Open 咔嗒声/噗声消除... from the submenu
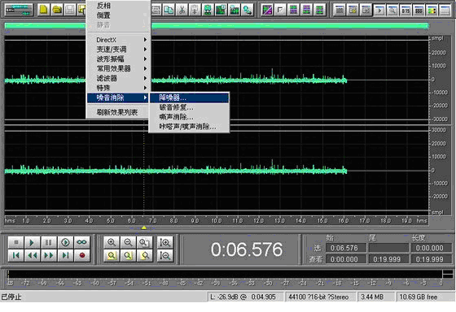The image size is (456, 312). [189, 127]
